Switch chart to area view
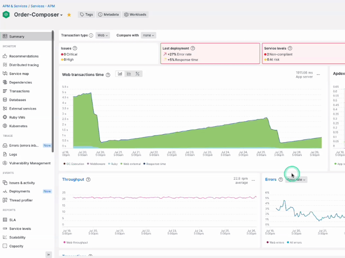345x258 pixels. [120, 74]
